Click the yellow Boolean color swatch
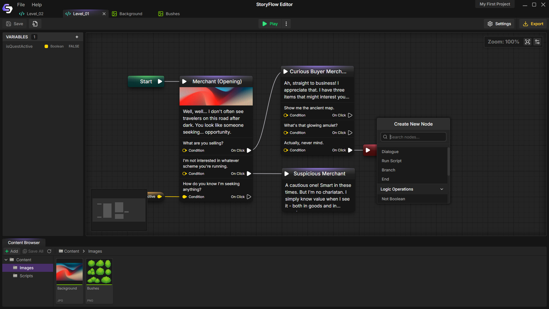The height and width of the screenshot is (309, 549). click(x=46, y=46)
